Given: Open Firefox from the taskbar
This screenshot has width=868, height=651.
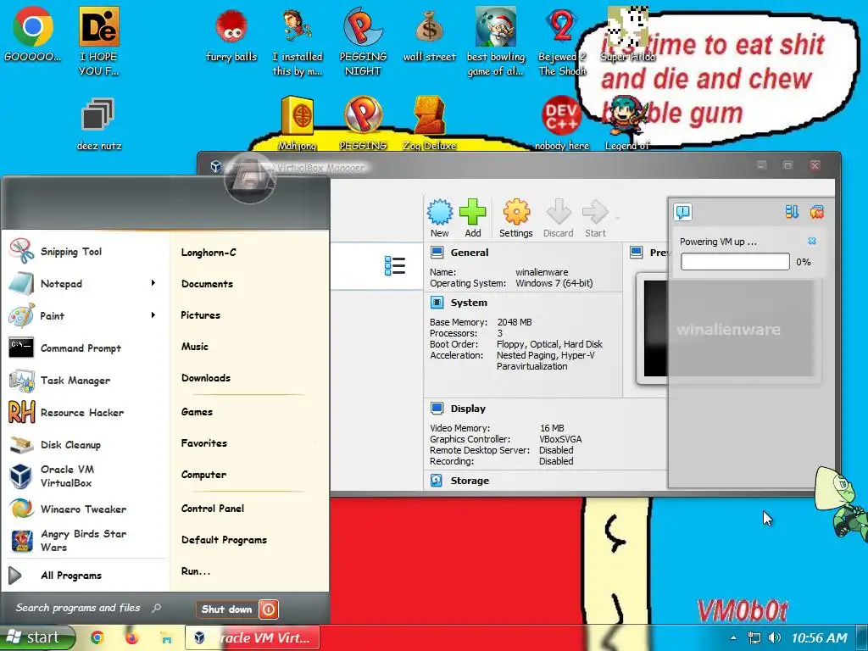Looking at the screenshot, I should coord(131,637).
